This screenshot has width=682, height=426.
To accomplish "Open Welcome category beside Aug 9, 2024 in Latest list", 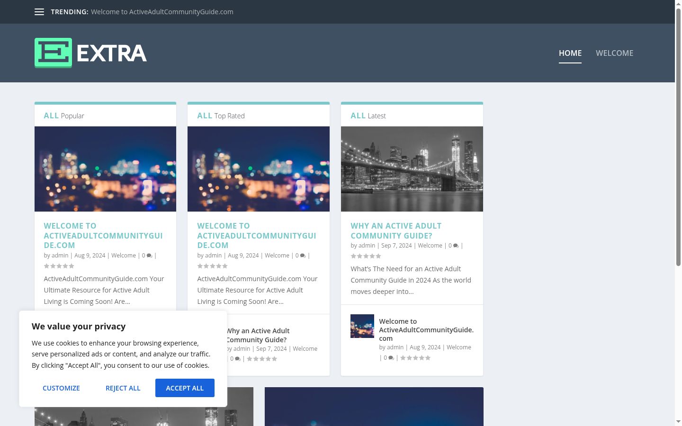I will tap(459, 347).
